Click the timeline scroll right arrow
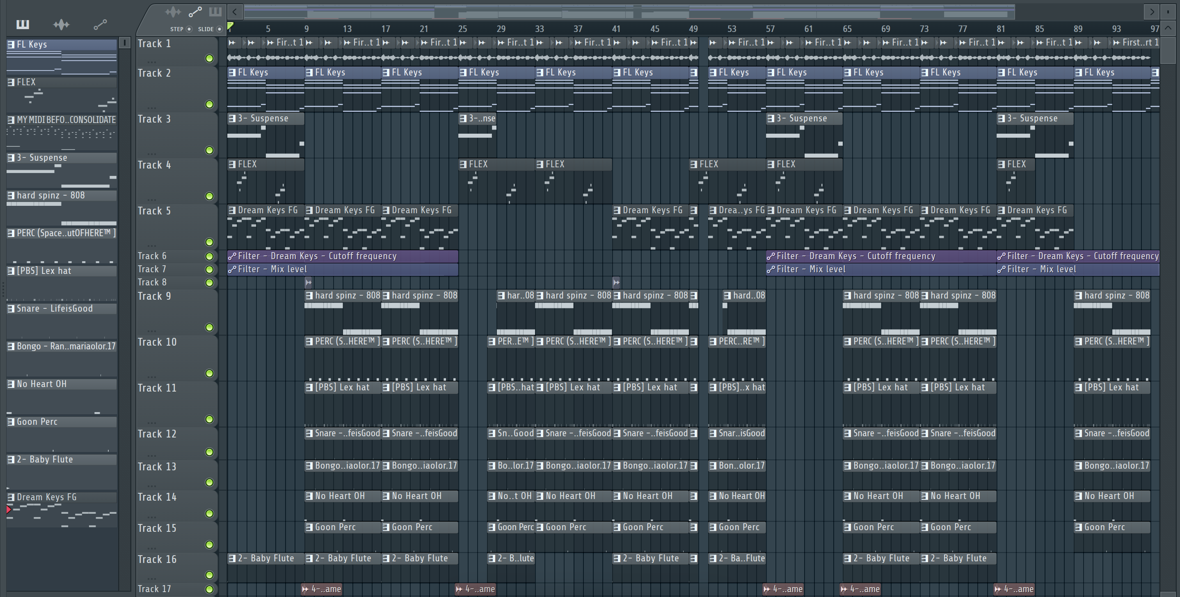1180x597 pixels. (x=1152, y=11)
